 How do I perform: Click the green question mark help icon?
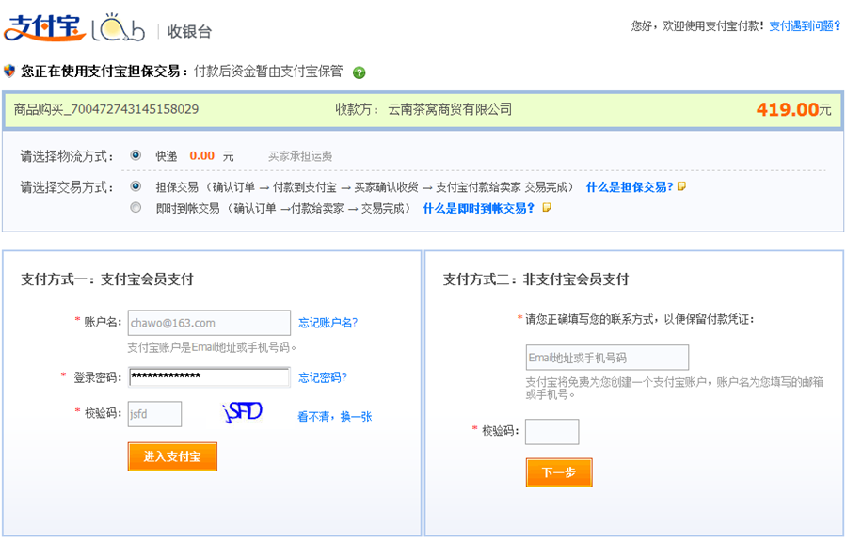pos(359,72)
